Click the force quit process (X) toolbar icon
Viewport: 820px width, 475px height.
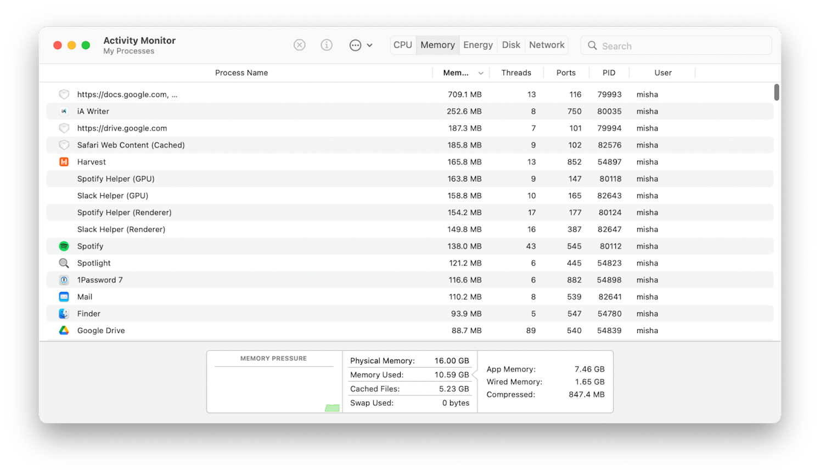[x=299, y=45]
